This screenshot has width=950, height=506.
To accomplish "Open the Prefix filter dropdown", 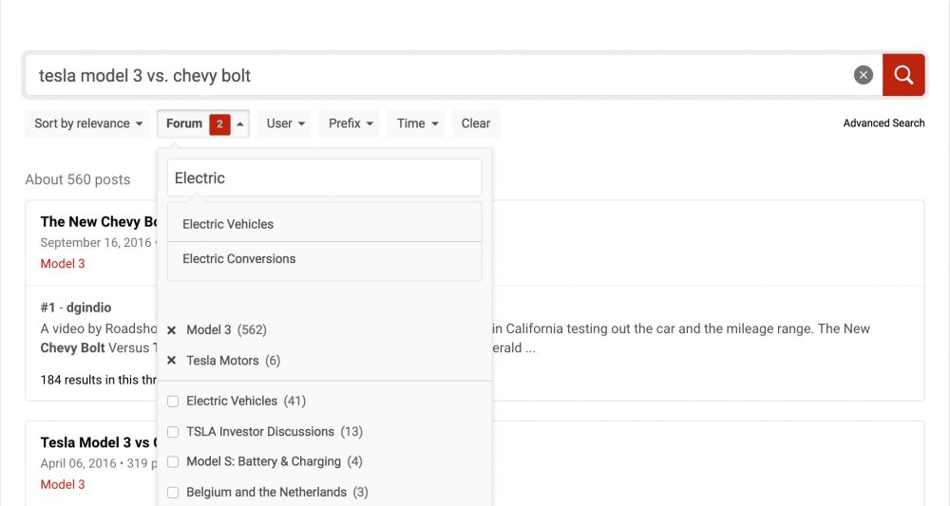I will [x=350, y=123].
